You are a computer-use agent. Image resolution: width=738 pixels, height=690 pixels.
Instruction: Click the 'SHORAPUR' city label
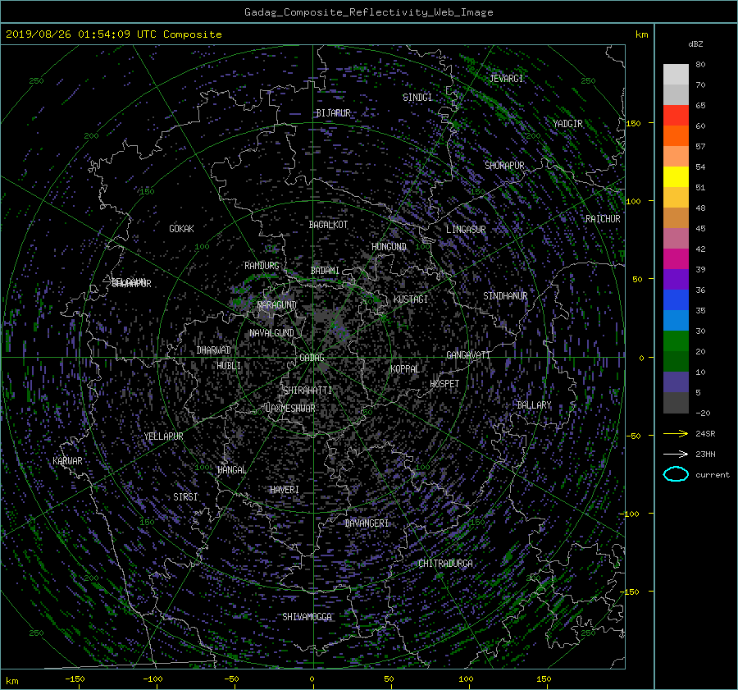(x=504, y=166)
